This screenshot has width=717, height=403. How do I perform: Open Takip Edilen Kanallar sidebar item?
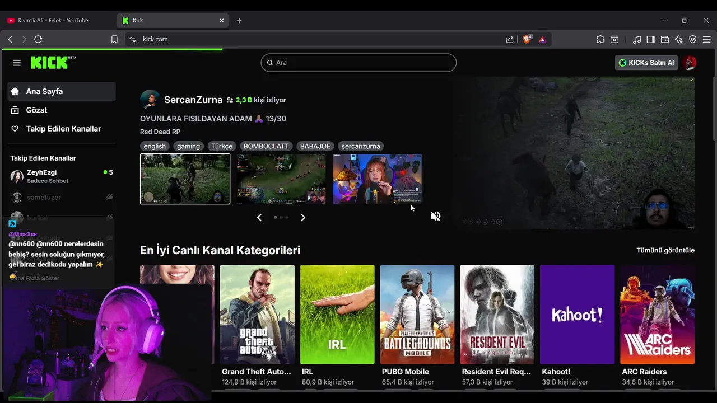62,129
